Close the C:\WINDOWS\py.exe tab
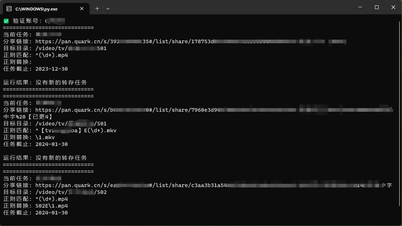This screenshot has width=402, height=226. tap(82, 8)
